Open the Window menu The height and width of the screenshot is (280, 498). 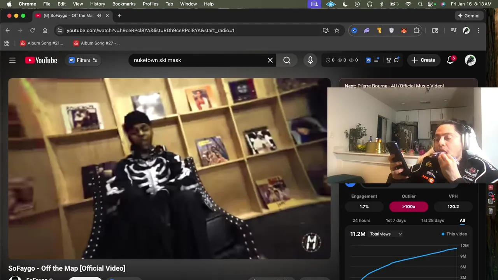click(188, 4)
